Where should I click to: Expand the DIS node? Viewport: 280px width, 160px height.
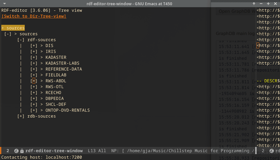coord(34,46)
